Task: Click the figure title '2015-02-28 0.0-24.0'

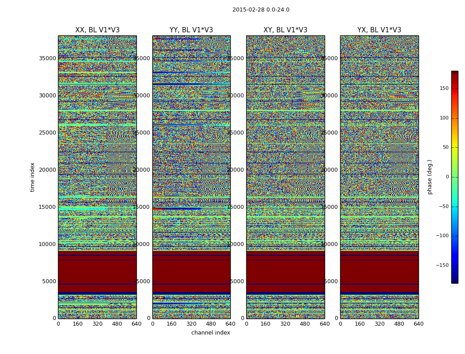Action: [x=261, y=10]
